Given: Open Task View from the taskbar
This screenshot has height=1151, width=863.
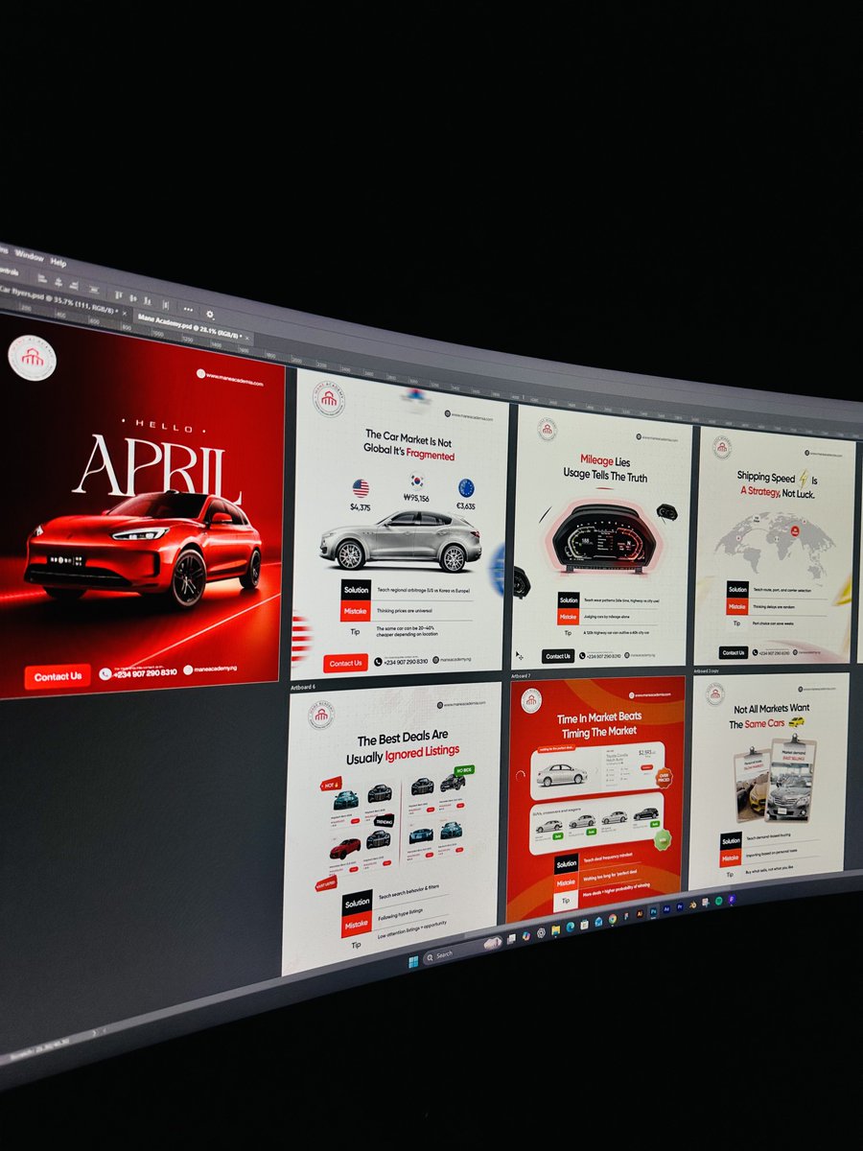Looking at the screenshot, I should click(511, 939).
